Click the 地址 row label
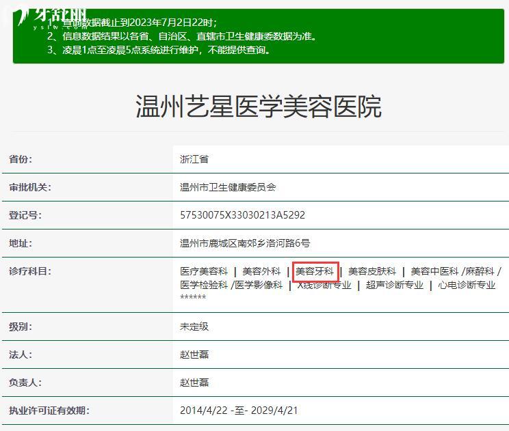The height and width of the screenshot is (431, 509). tap(21, 243)
